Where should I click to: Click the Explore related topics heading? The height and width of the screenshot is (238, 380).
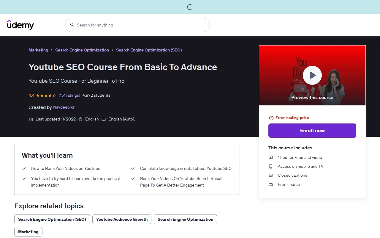coord(49,206)
